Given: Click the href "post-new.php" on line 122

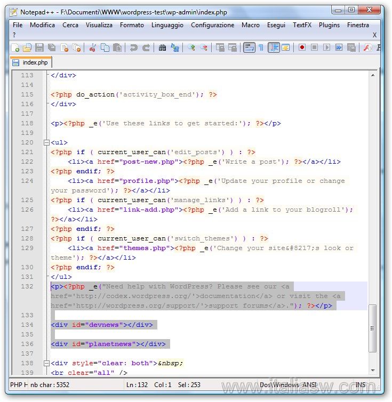Looking at the screenshot, I should pos(150,162).
